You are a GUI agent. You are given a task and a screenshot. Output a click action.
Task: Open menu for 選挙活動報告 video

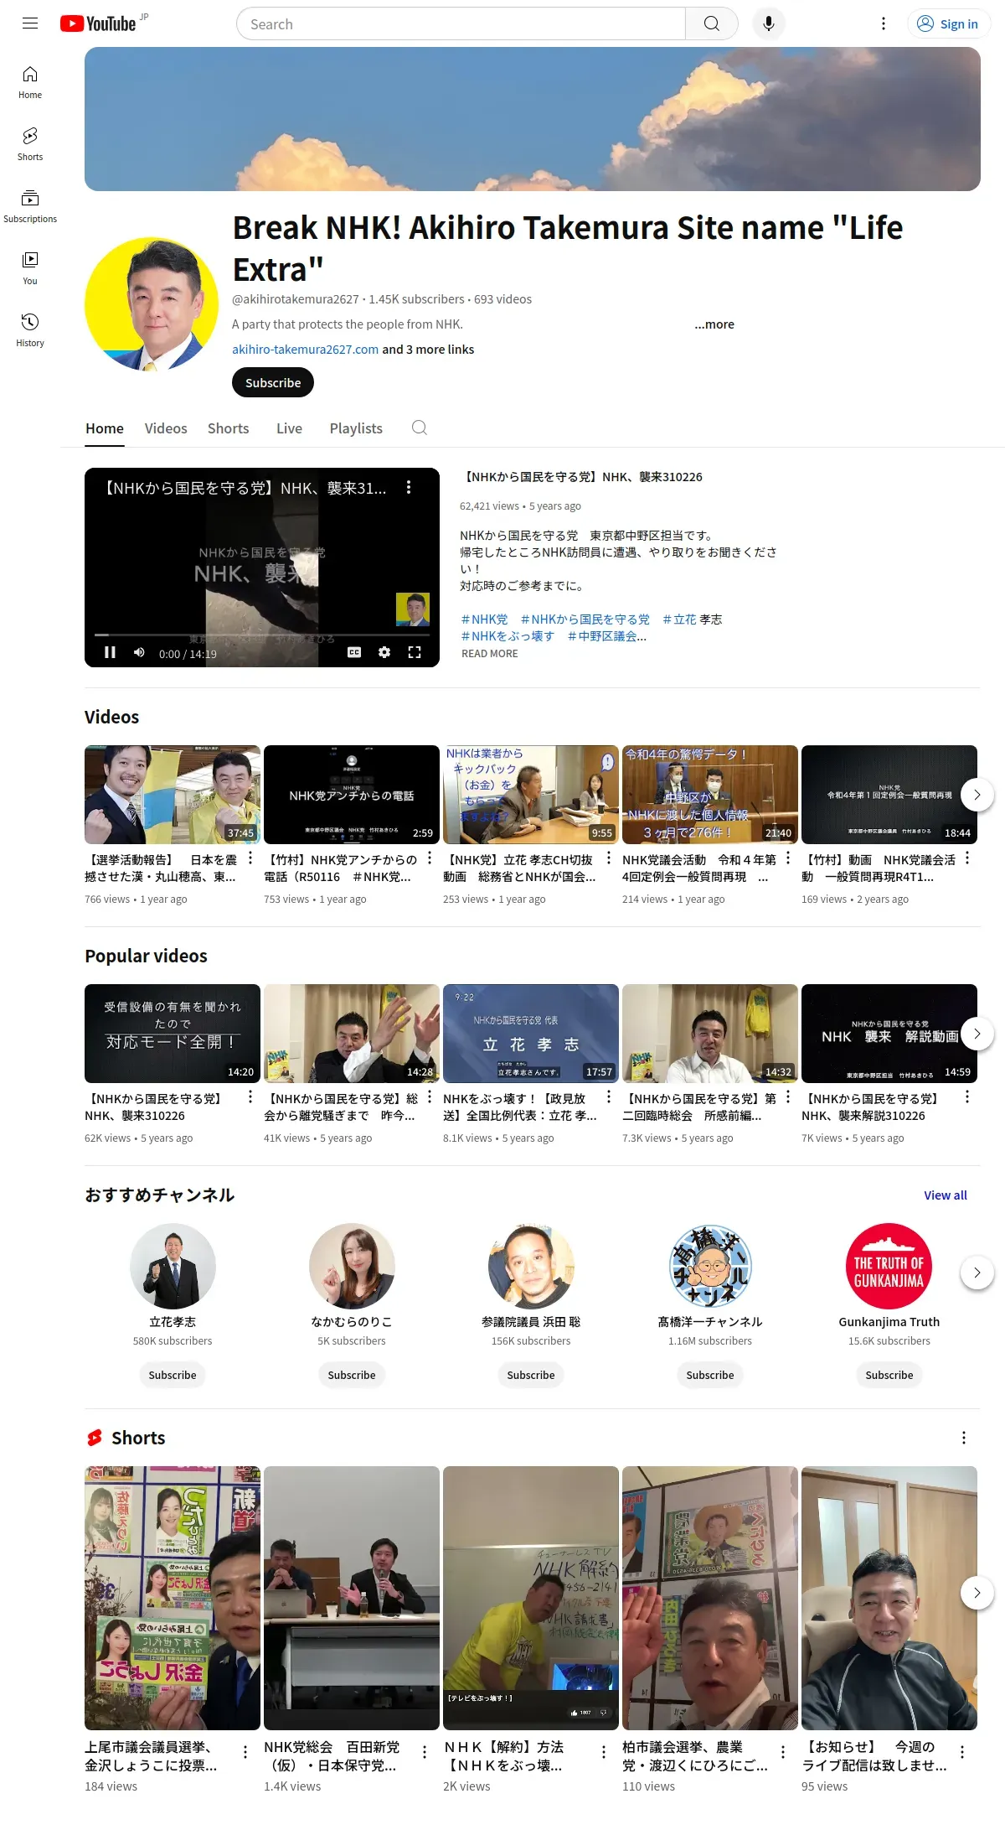(x=250, y=858)
